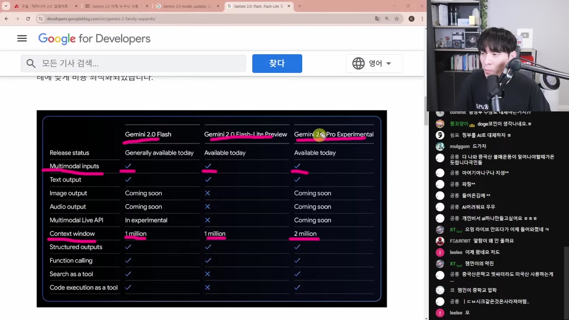Screen dimensions: 569x320
Task: Click the 'In experimental' cell
Action: (146, 220)
